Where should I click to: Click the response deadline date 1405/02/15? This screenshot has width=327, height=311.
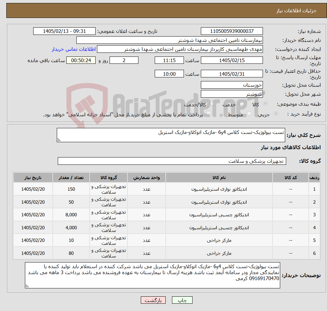coord(232,60)
